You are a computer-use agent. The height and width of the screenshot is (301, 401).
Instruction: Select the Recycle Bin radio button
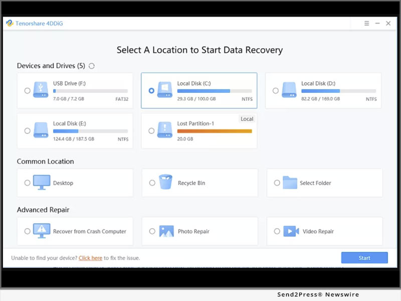(152, 183)
